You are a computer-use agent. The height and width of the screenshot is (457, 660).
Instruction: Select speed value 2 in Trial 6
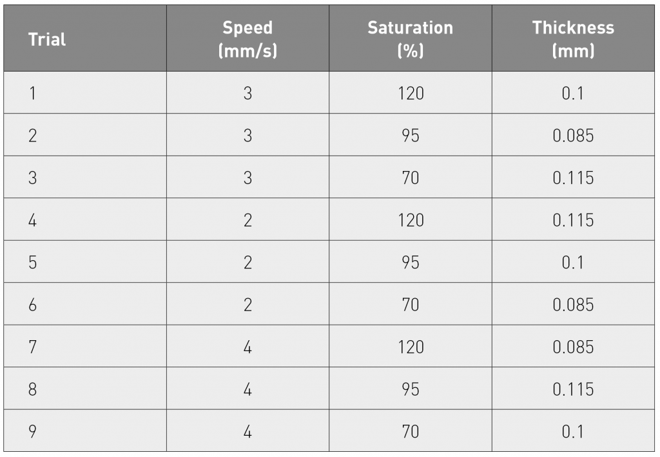(247, 304)
